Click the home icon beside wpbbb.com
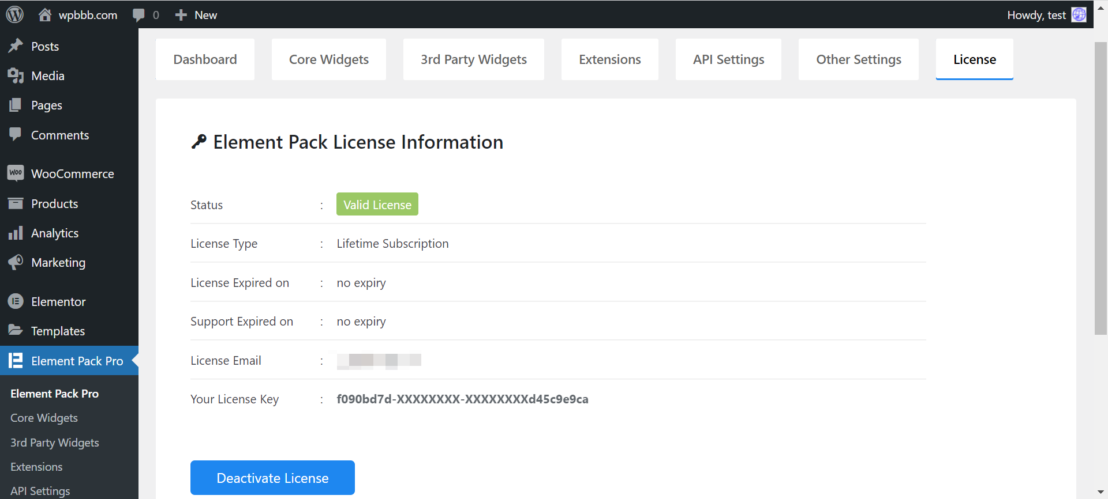1108x499 pixels. click(44, 14)
